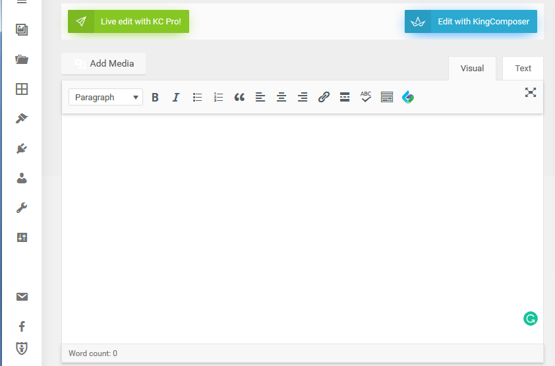Image resolution: width=555 pixels, height=366 pixels.
Task: Align text left
Action: point(260,98)
